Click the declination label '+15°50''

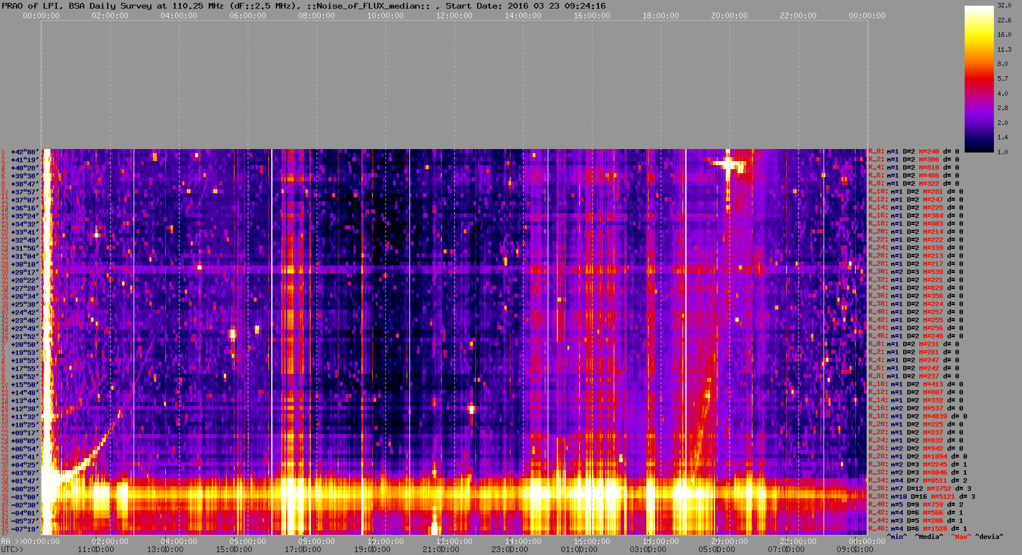pyautogui.click(x=25, y=385)
